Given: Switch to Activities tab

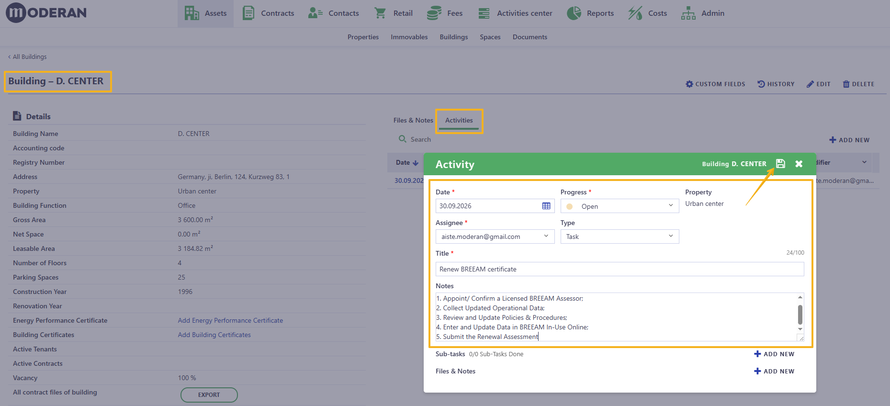Looking at the screenshot, I should (459, 120).
